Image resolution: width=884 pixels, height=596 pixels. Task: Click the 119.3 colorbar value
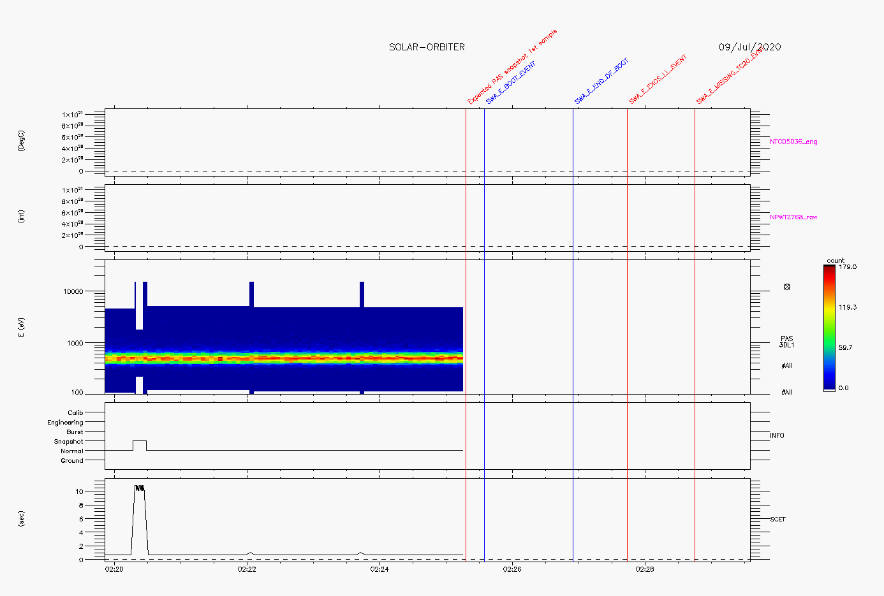pyautogui.click(x=848, y=307)
